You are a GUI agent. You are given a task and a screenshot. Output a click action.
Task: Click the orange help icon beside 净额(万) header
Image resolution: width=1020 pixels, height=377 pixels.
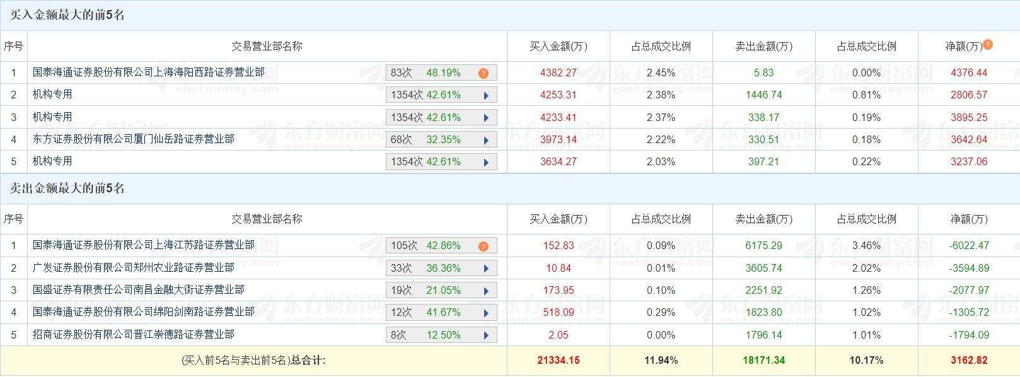pyautogui.click(x=988, y=45)
